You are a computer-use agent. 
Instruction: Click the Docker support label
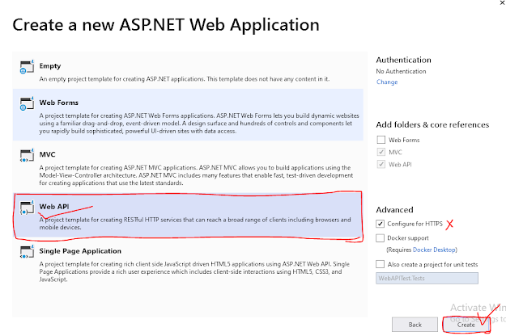point(408,238)
